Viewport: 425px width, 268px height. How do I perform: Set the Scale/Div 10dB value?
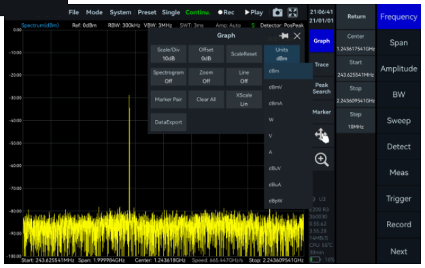169,54
